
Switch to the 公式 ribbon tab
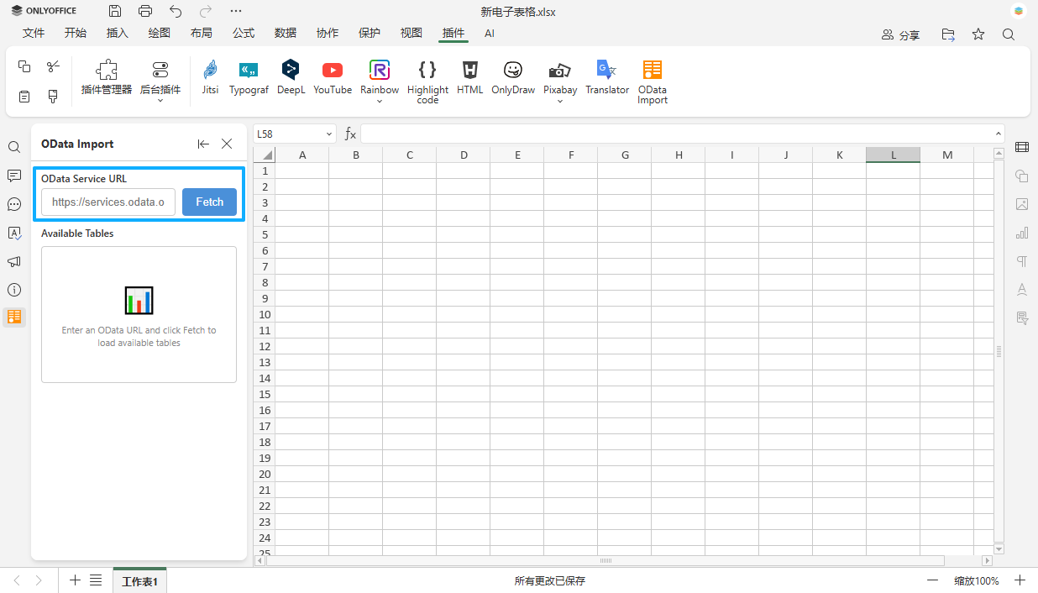pyautogui.click(x=244, y=34)
